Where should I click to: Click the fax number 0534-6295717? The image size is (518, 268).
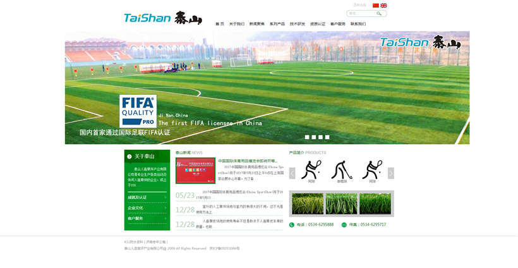coord(373,224)
